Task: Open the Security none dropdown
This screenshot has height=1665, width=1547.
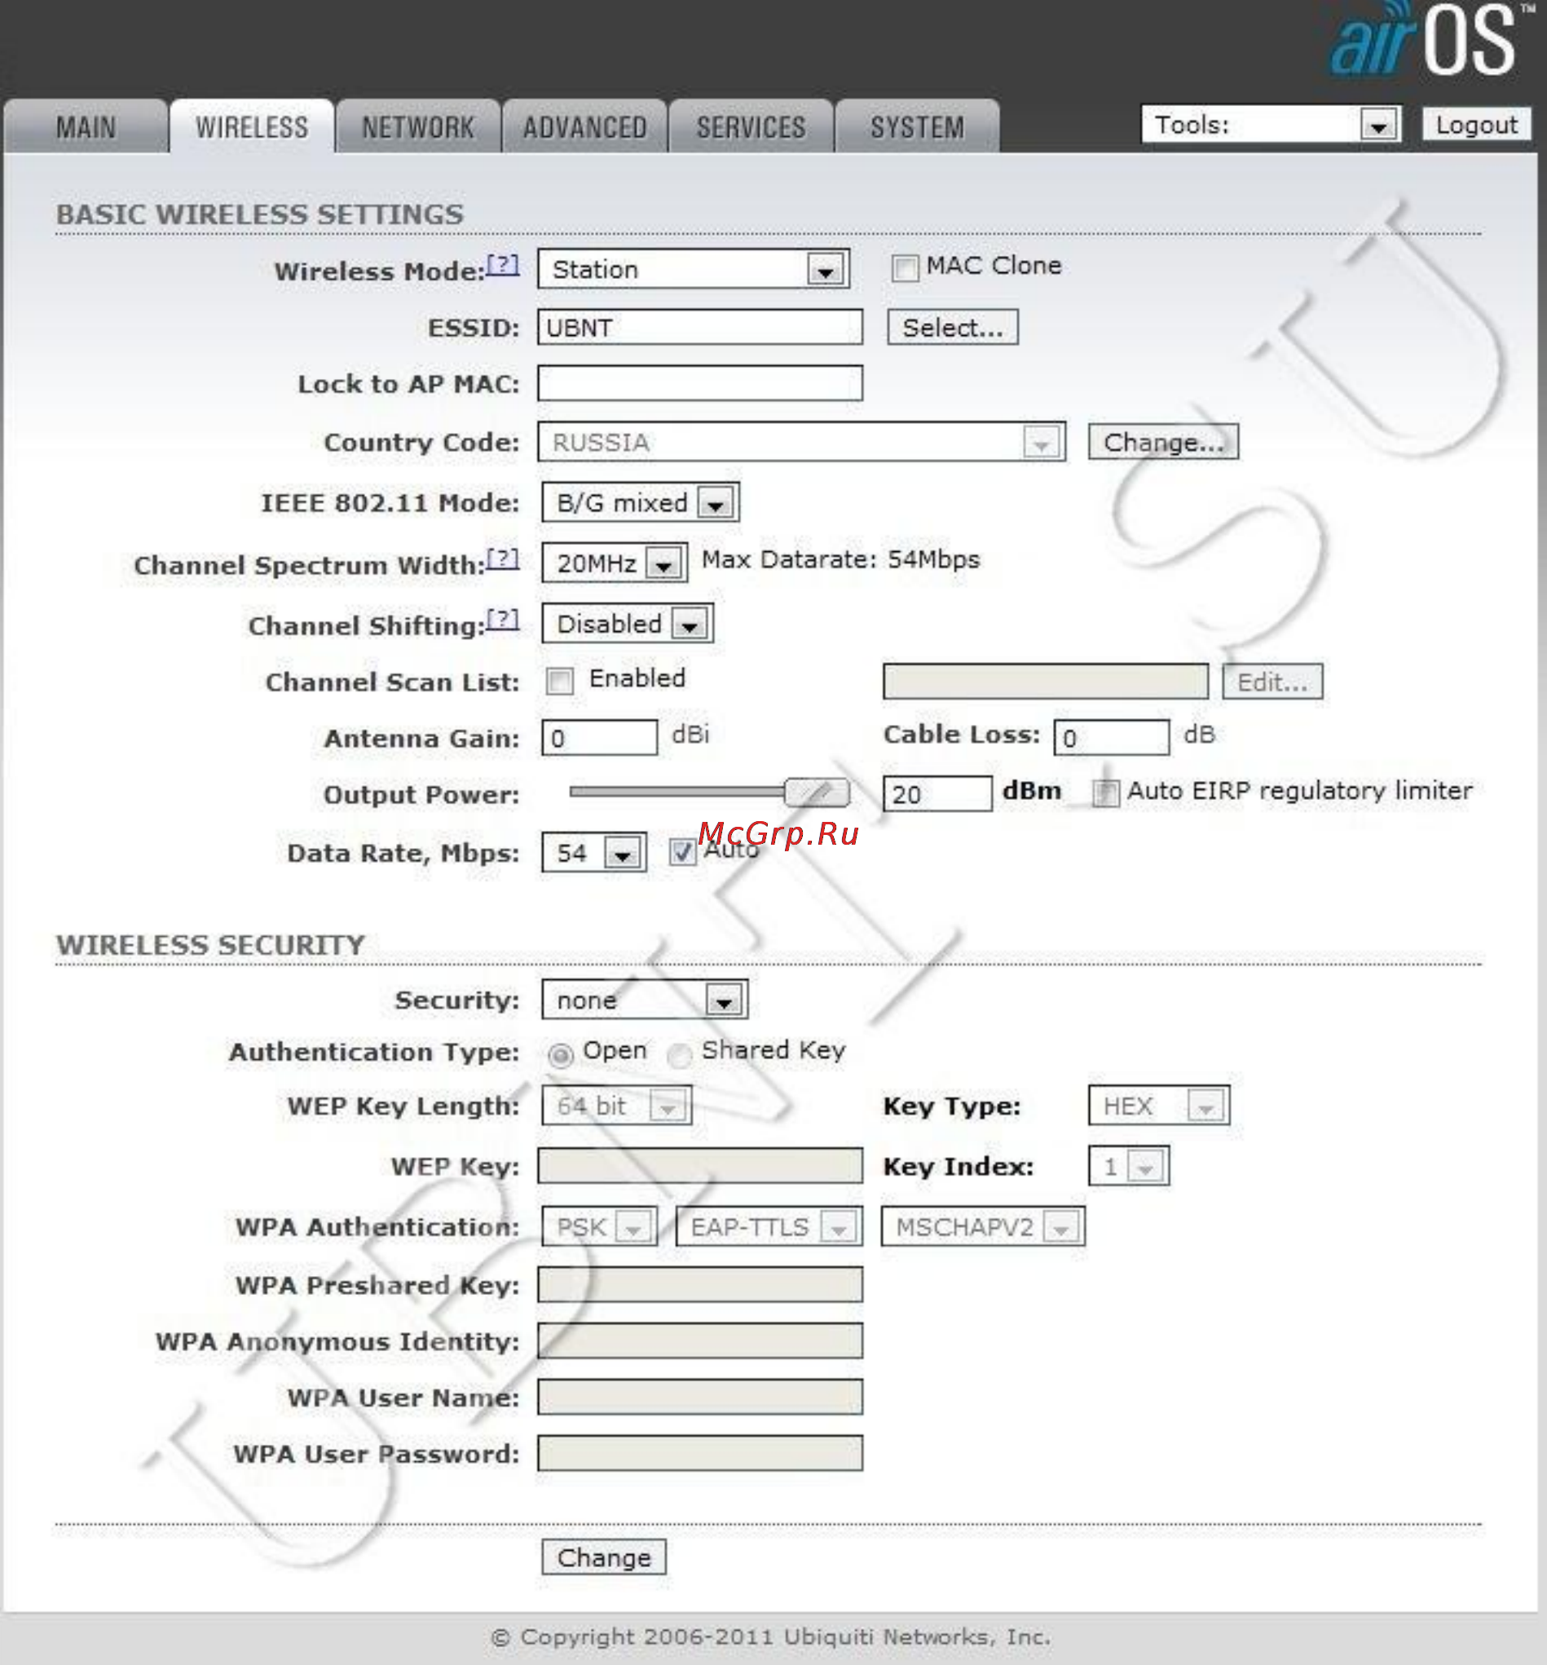Action: (x=644, y=1000)
